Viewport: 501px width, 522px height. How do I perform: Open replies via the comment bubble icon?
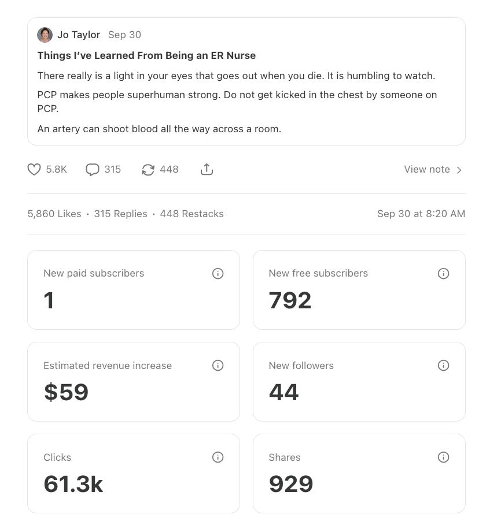click(x=93, y=169)
